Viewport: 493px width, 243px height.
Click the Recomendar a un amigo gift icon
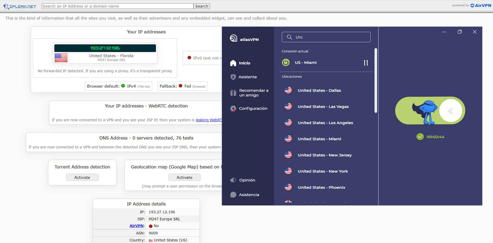(x=233, y=93)
